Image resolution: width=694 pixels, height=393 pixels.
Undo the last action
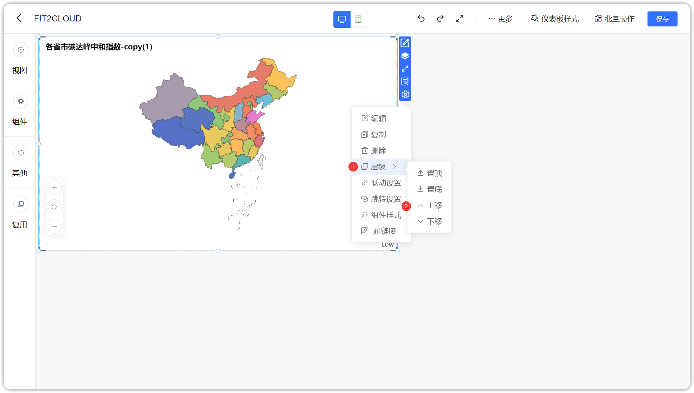click(x=421, y=19)
